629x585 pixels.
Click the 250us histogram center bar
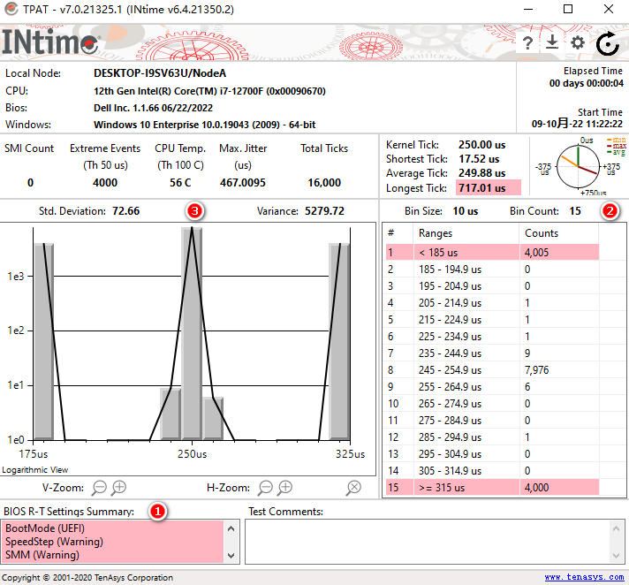pyautogui.click(x=192, y=333)
